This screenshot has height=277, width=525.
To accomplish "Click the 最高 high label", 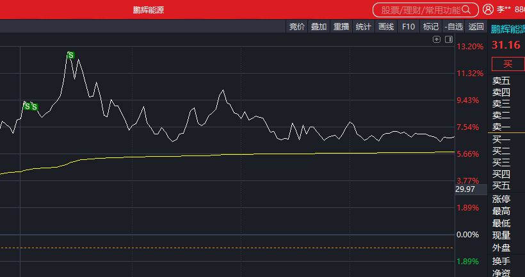I will pyautogui.click(x=501, y=211).
